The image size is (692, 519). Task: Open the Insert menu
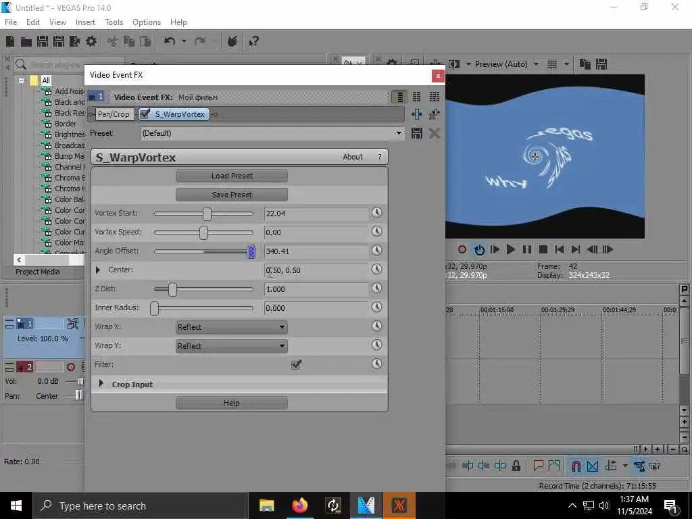click(x=85, y=22)
